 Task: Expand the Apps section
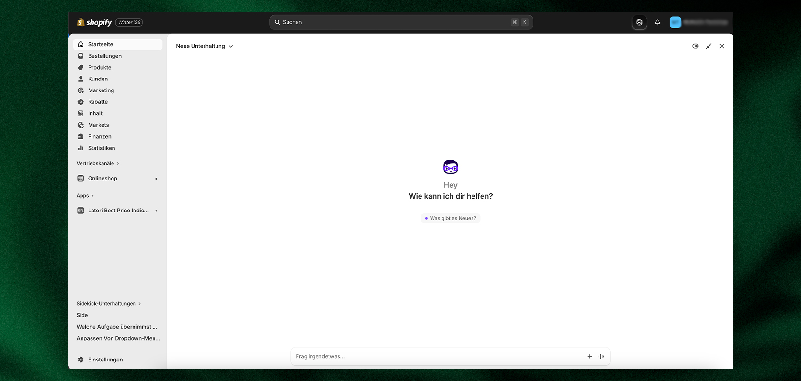[x=85, y=196]
